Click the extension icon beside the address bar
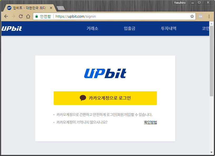This screenshot has width=215, height=156. (201, 17)
